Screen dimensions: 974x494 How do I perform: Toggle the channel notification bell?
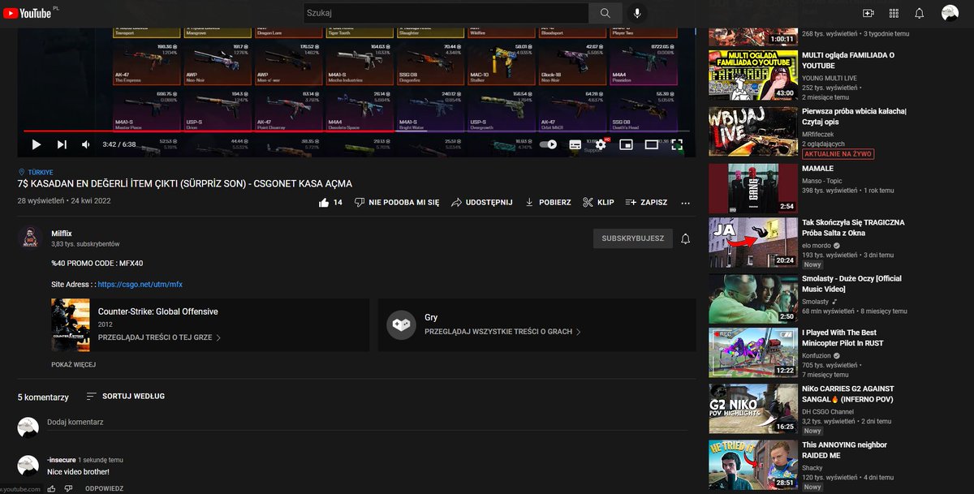click(x=686, y=238)
